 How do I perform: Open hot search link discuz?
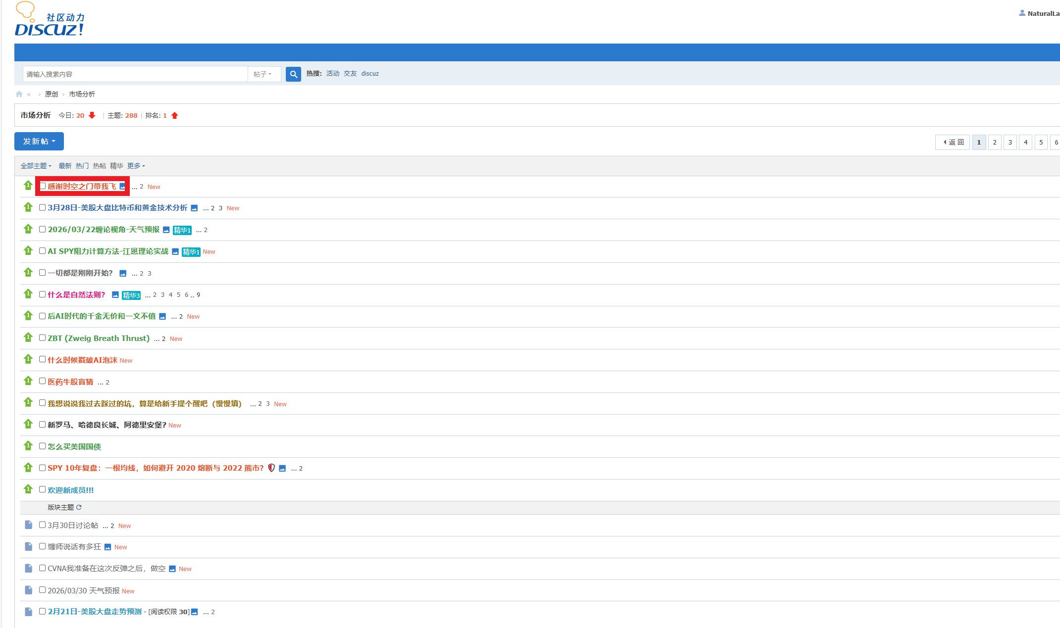[x=370, y=74]
